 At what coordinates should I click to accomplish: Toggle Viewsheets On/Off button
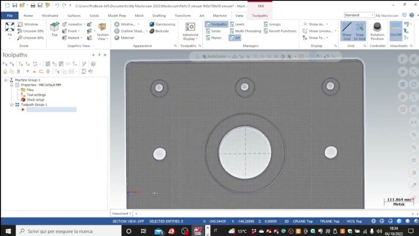(x=395, y=31)
